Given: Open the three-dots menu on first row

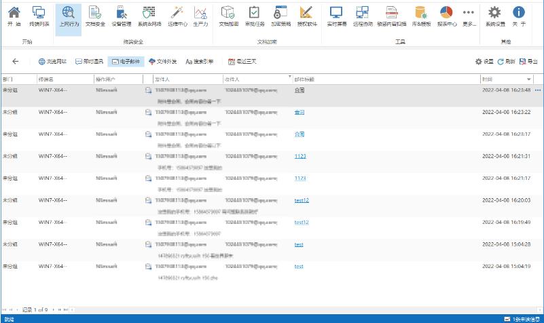Looking at the screenshot, I should point(538,90).
